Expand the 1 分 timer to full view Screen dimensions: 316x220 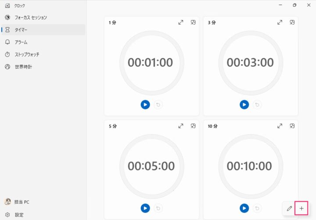coord(181,22)
